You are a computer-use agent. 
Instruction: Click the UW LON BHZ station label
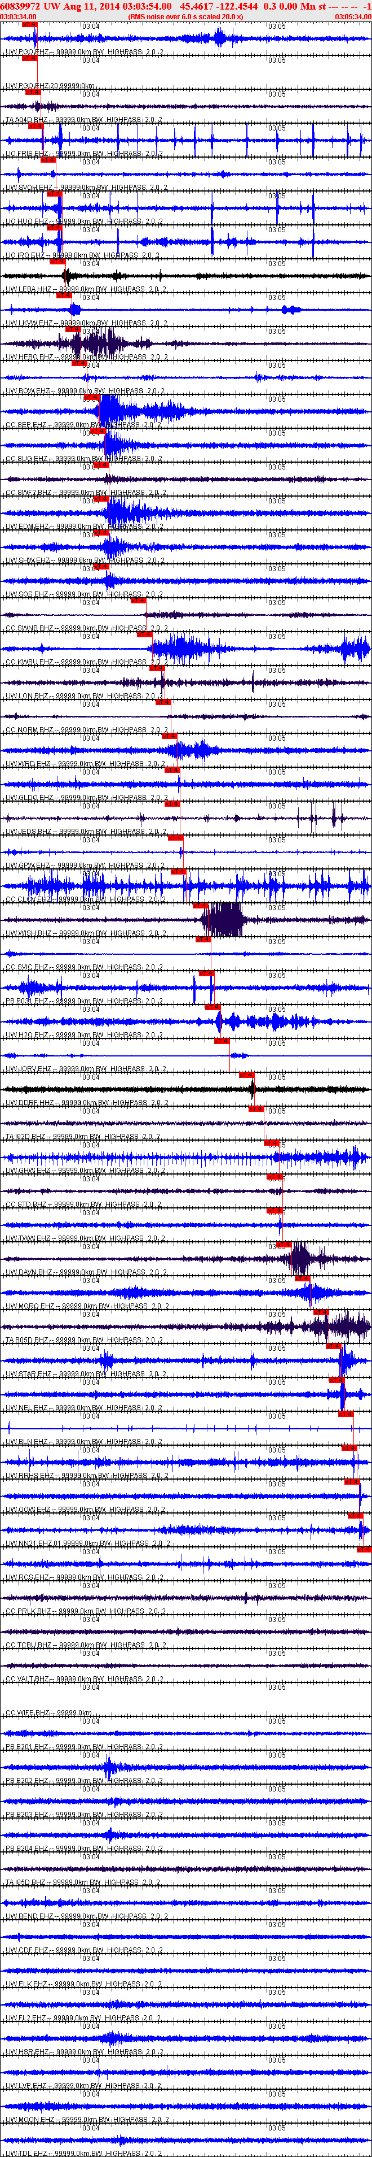tap(26, 696)
